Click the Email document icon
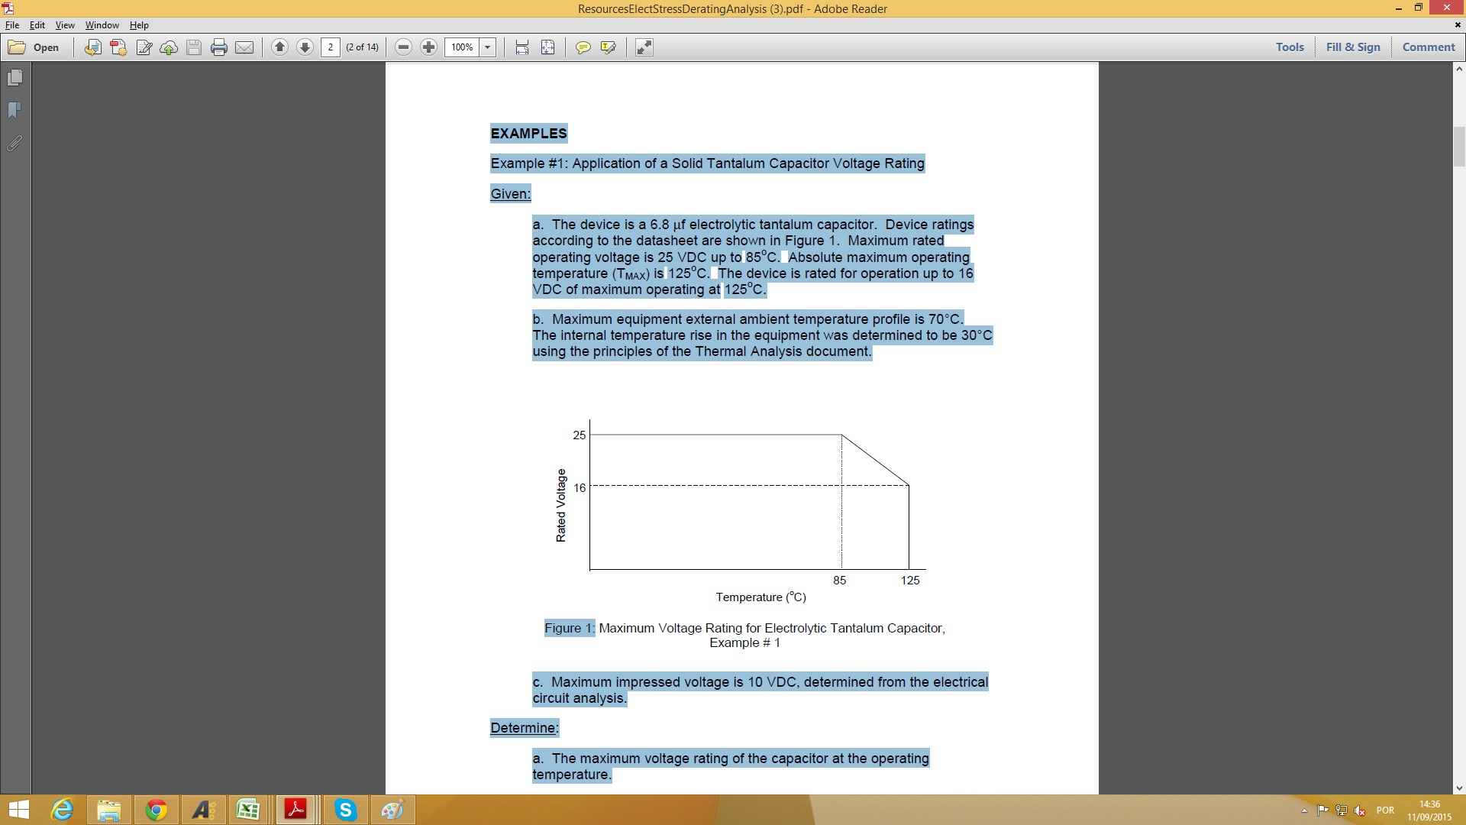The height and width of the screenshot is (825, 1466). pos(244,47)
